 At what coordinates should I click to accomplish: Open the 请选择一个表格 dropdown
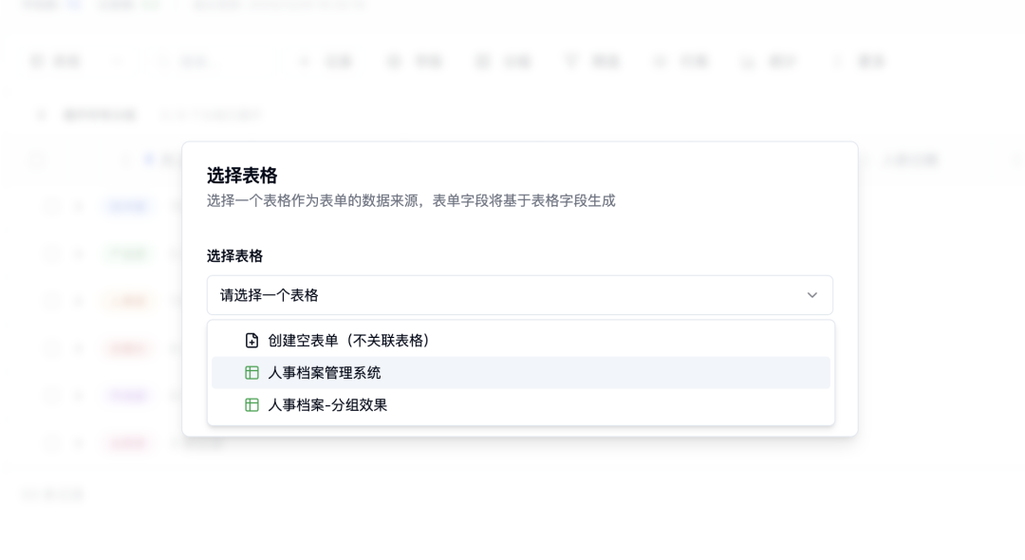point(519,295)
